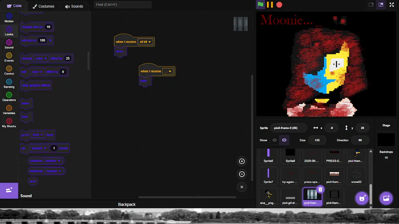Image resolution: width=399 pixels, height=224 pixels.
Task: Enter full screen stage mode
Action: (x=391, y=4)
